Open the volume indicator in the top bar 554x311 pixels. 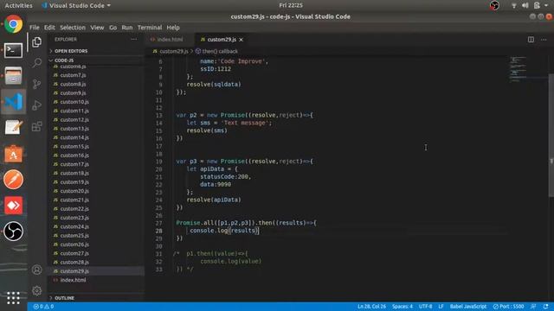(x=525, y=5)
